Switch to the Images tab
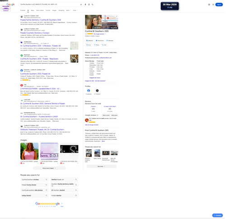 pos(54,10)
